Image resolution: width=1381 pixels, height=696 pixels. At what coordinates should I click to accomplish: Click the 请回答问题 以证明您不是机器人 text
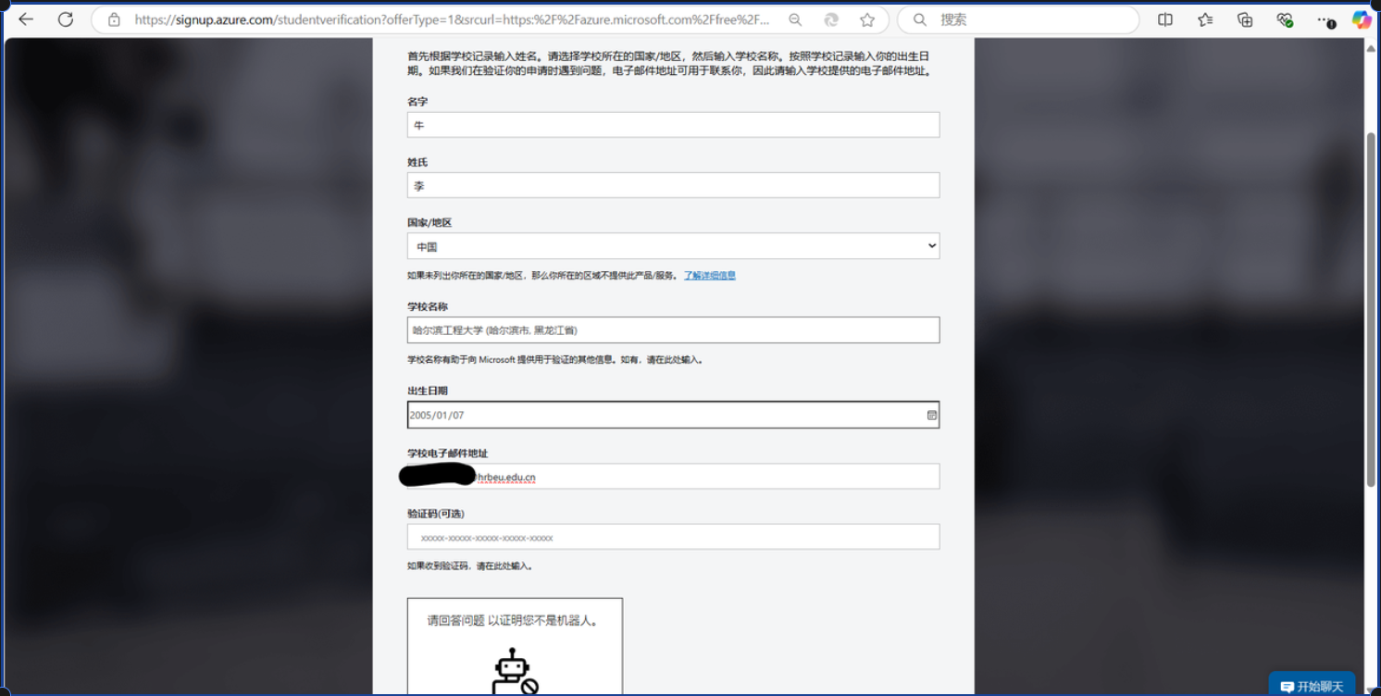(512, 621)
